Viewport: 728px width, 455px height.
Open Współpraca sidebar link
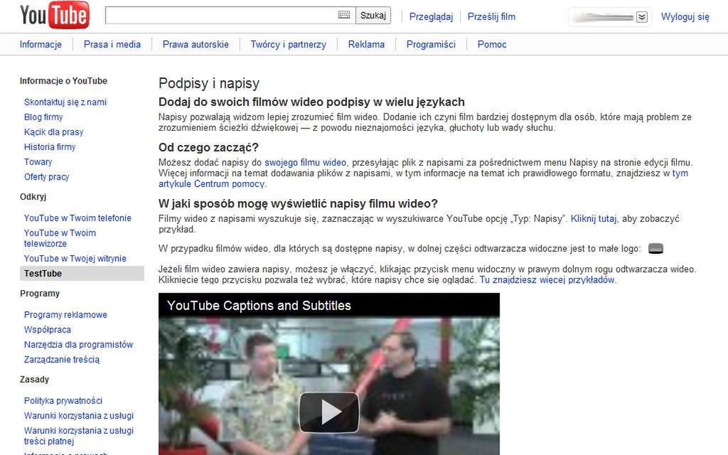click(48, 330)
